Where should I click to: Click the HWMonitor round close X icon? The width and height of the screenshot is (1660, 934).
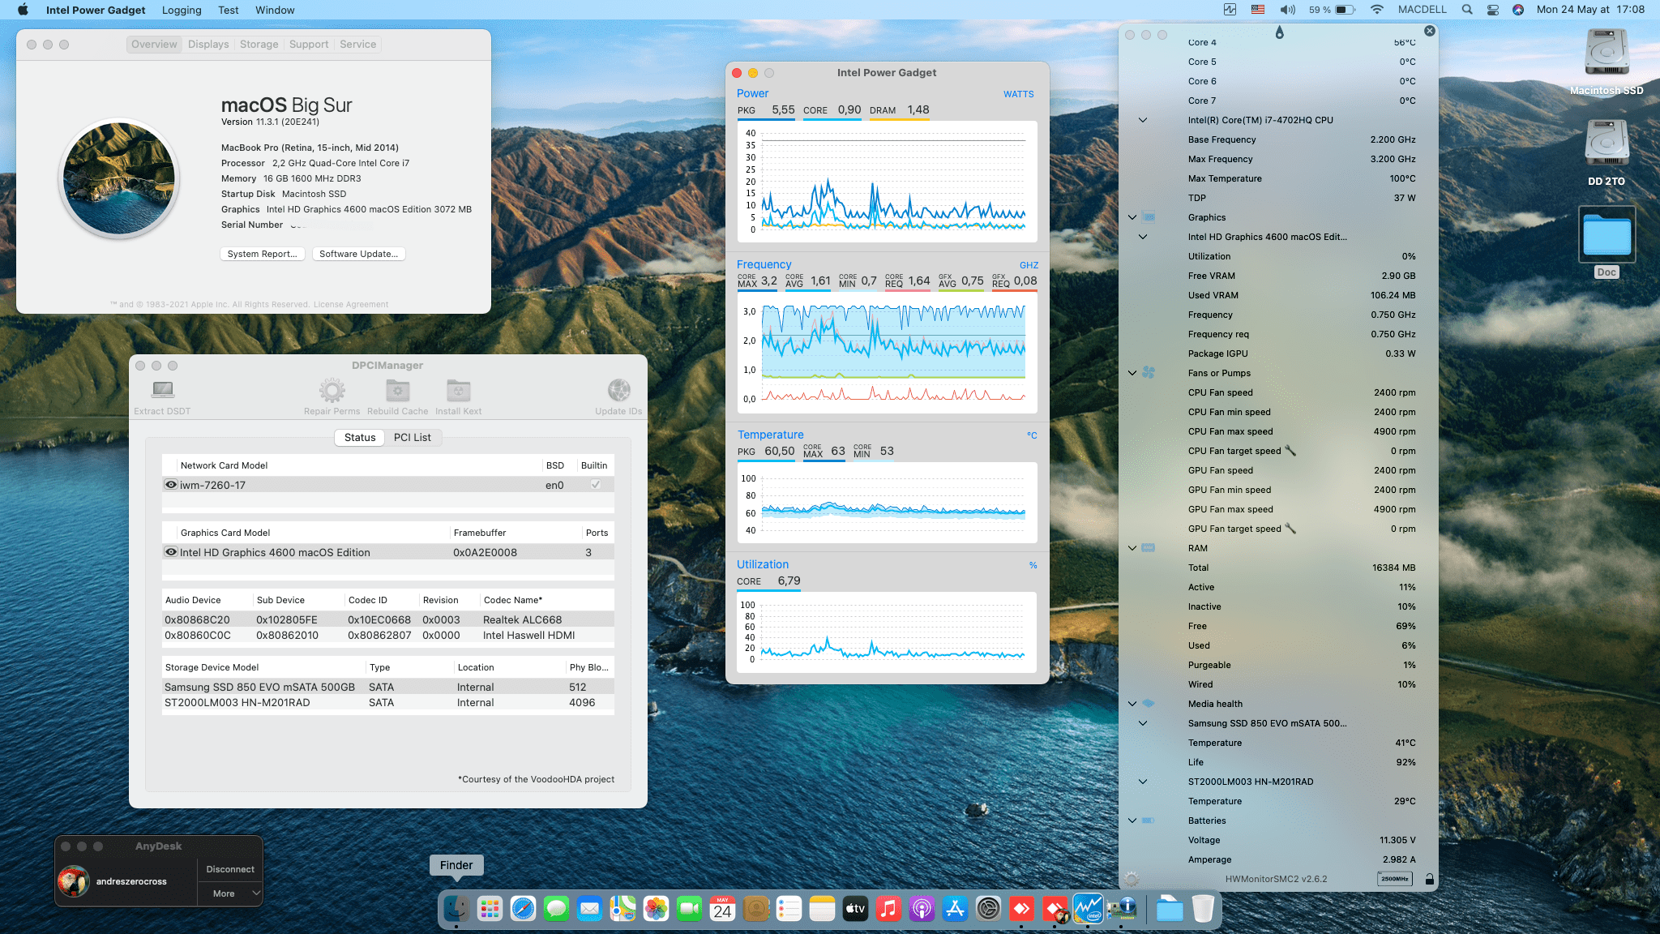click(1430, 31)
